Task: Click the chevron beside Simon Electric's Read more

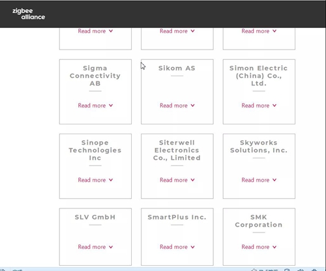Action: pos(274,106)
